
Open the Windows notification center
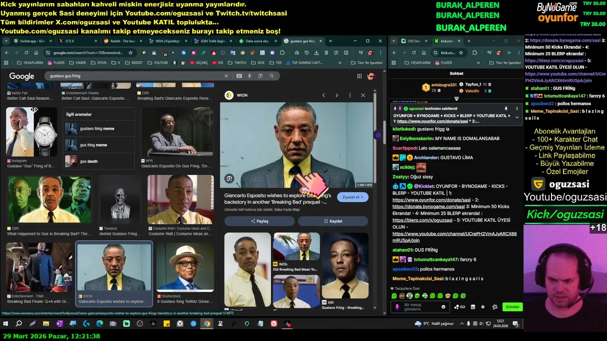pyautogui.click(x=515, y=324)
